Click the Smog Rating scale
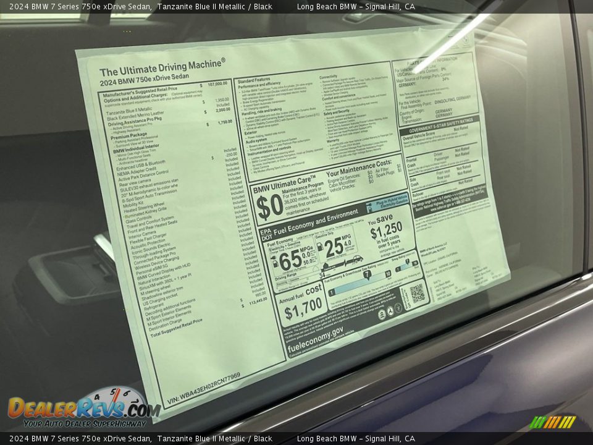This screenshot has width=593, height=445. (x=406, y=265)
